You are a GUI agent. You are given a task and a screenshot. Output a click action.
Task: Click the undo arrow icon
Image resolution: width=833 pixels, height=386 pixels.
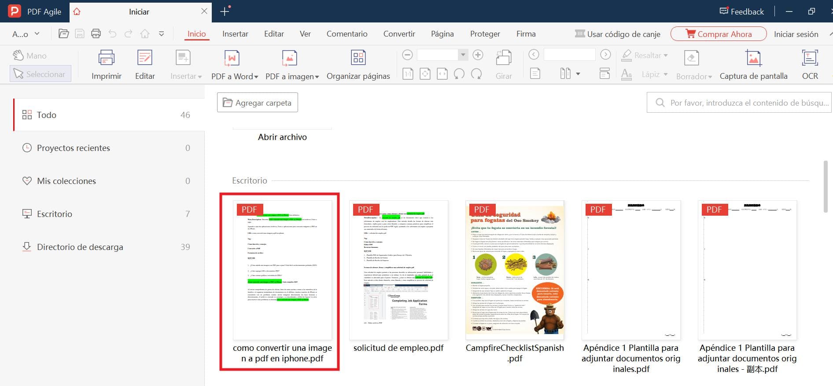coord(112,33)
